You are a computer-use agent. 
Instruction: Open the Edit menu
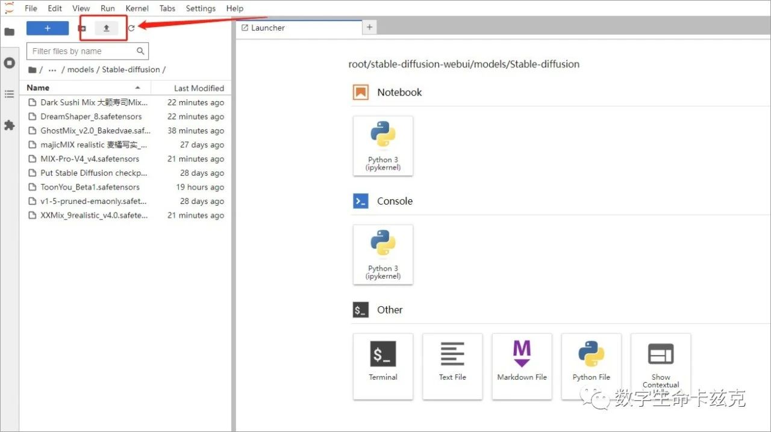pos(55,8)
